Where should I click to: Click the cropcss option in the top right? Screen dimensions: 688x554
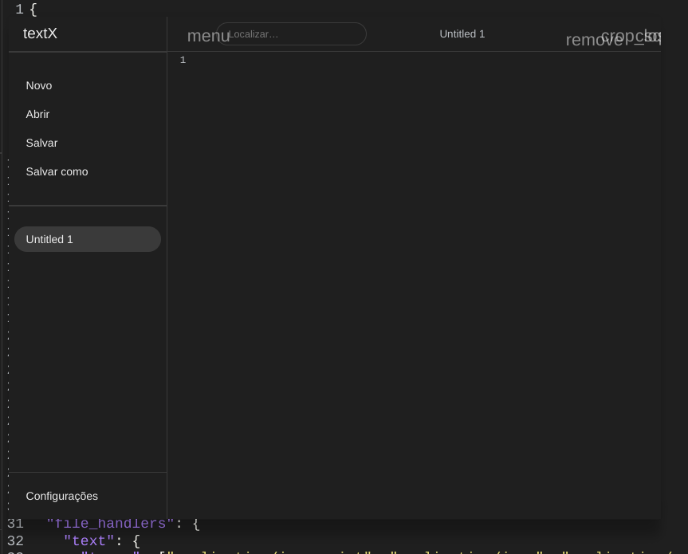[x=629, y=35]
